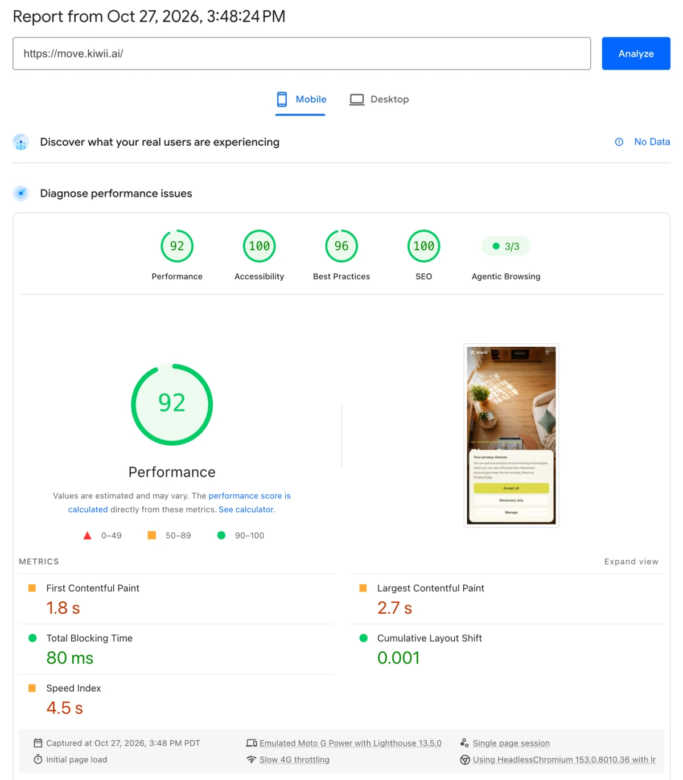Click the Speed Index orange square
Viewport: 683px width, 780px height.
(x=32, y=688)
